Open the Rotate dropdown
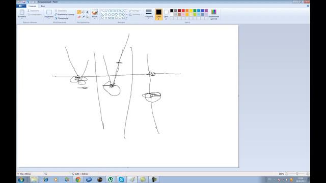Viewport: 326px width, 183px height. tap(62, 18)
